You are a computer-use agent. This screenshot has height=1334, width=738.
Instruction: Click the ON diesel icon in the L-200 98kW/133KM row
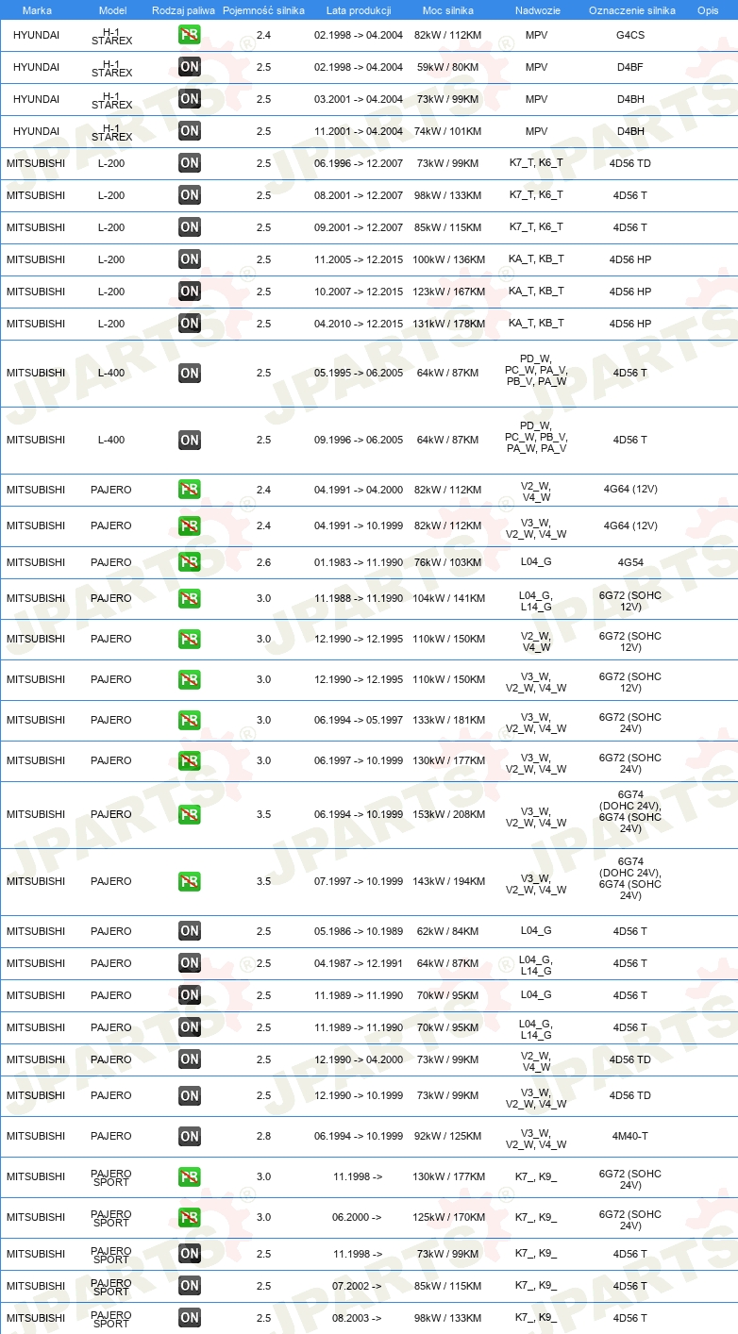pyautogui.click(x=190, y=195)
